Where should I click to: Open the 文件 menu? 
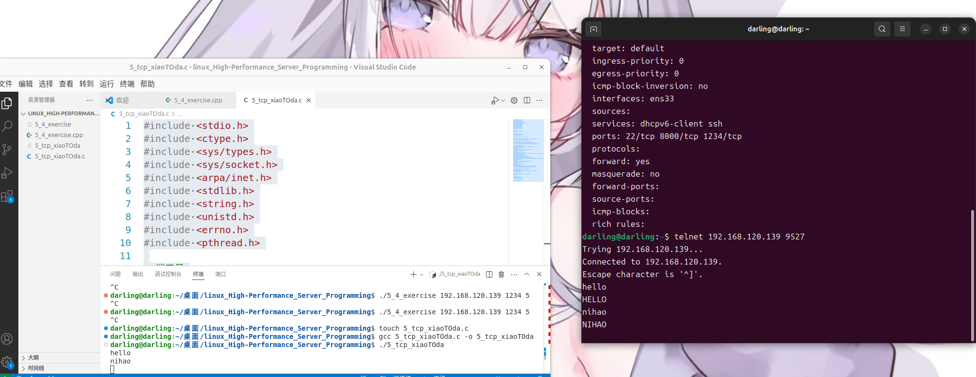pyautogui.click(x=6, y=84)
